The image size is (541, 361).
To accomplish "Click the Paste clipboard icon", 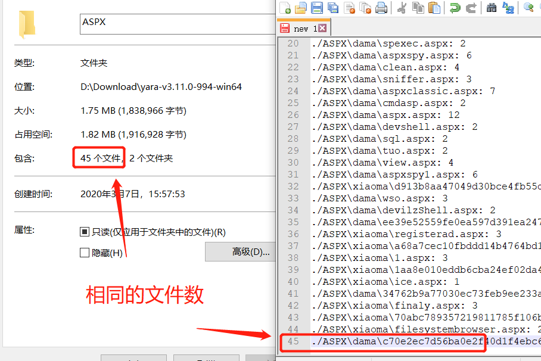I will (x=434, y=8).
